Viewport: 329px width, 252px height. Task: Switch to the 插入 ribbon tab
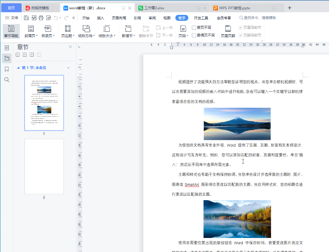coord(101,18)
